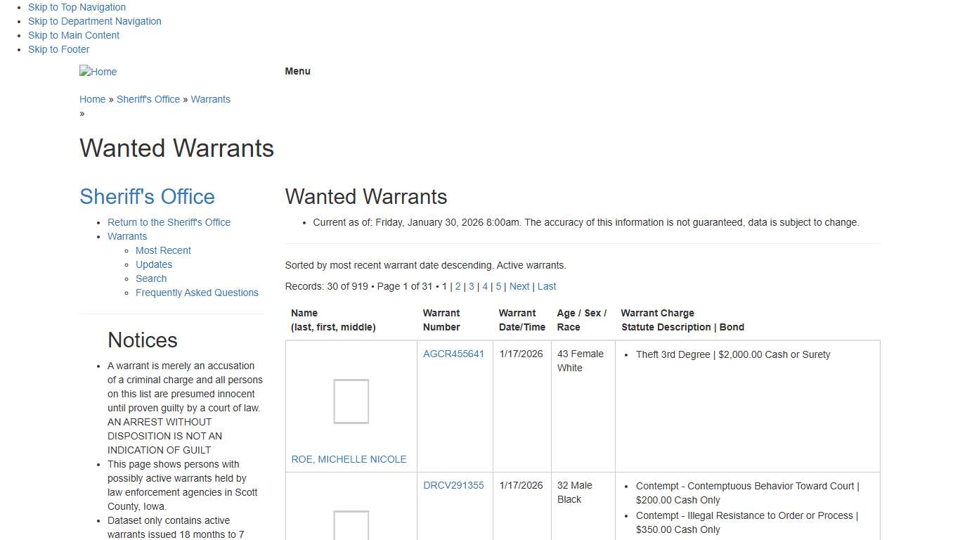The width and height of the screenshot is (960, 540).
Task: Open warrant number AGCR455641
Action: tap(453, 354)
